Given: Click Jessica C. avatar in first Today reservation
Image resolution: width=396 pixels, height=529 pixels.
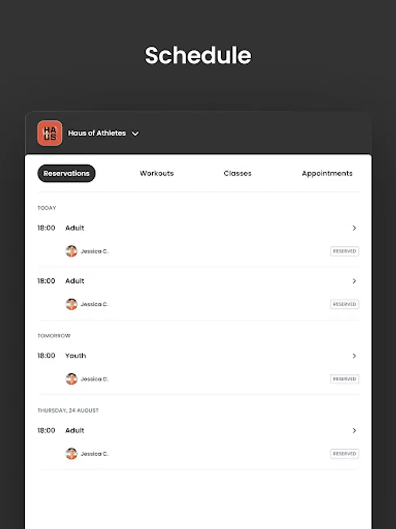Looking at the screenshot, I should (x=72, y=252).
